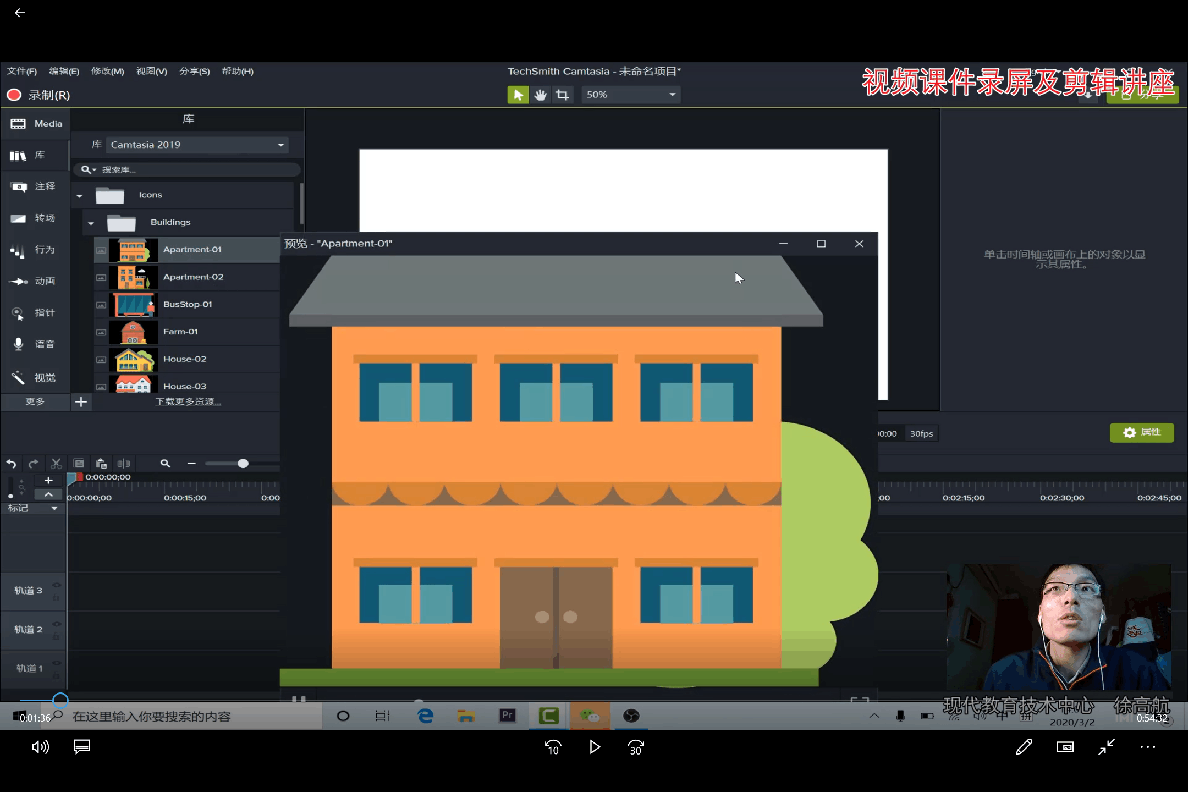The width and height of the screenshot is (1188, 792).
Task: Open the 动画 animations tab
Action: (x=36, y=281)
